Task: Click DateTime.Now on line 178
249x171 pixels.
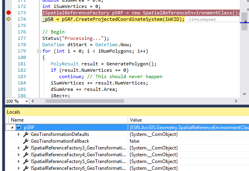Action: [x=112, y=45]
